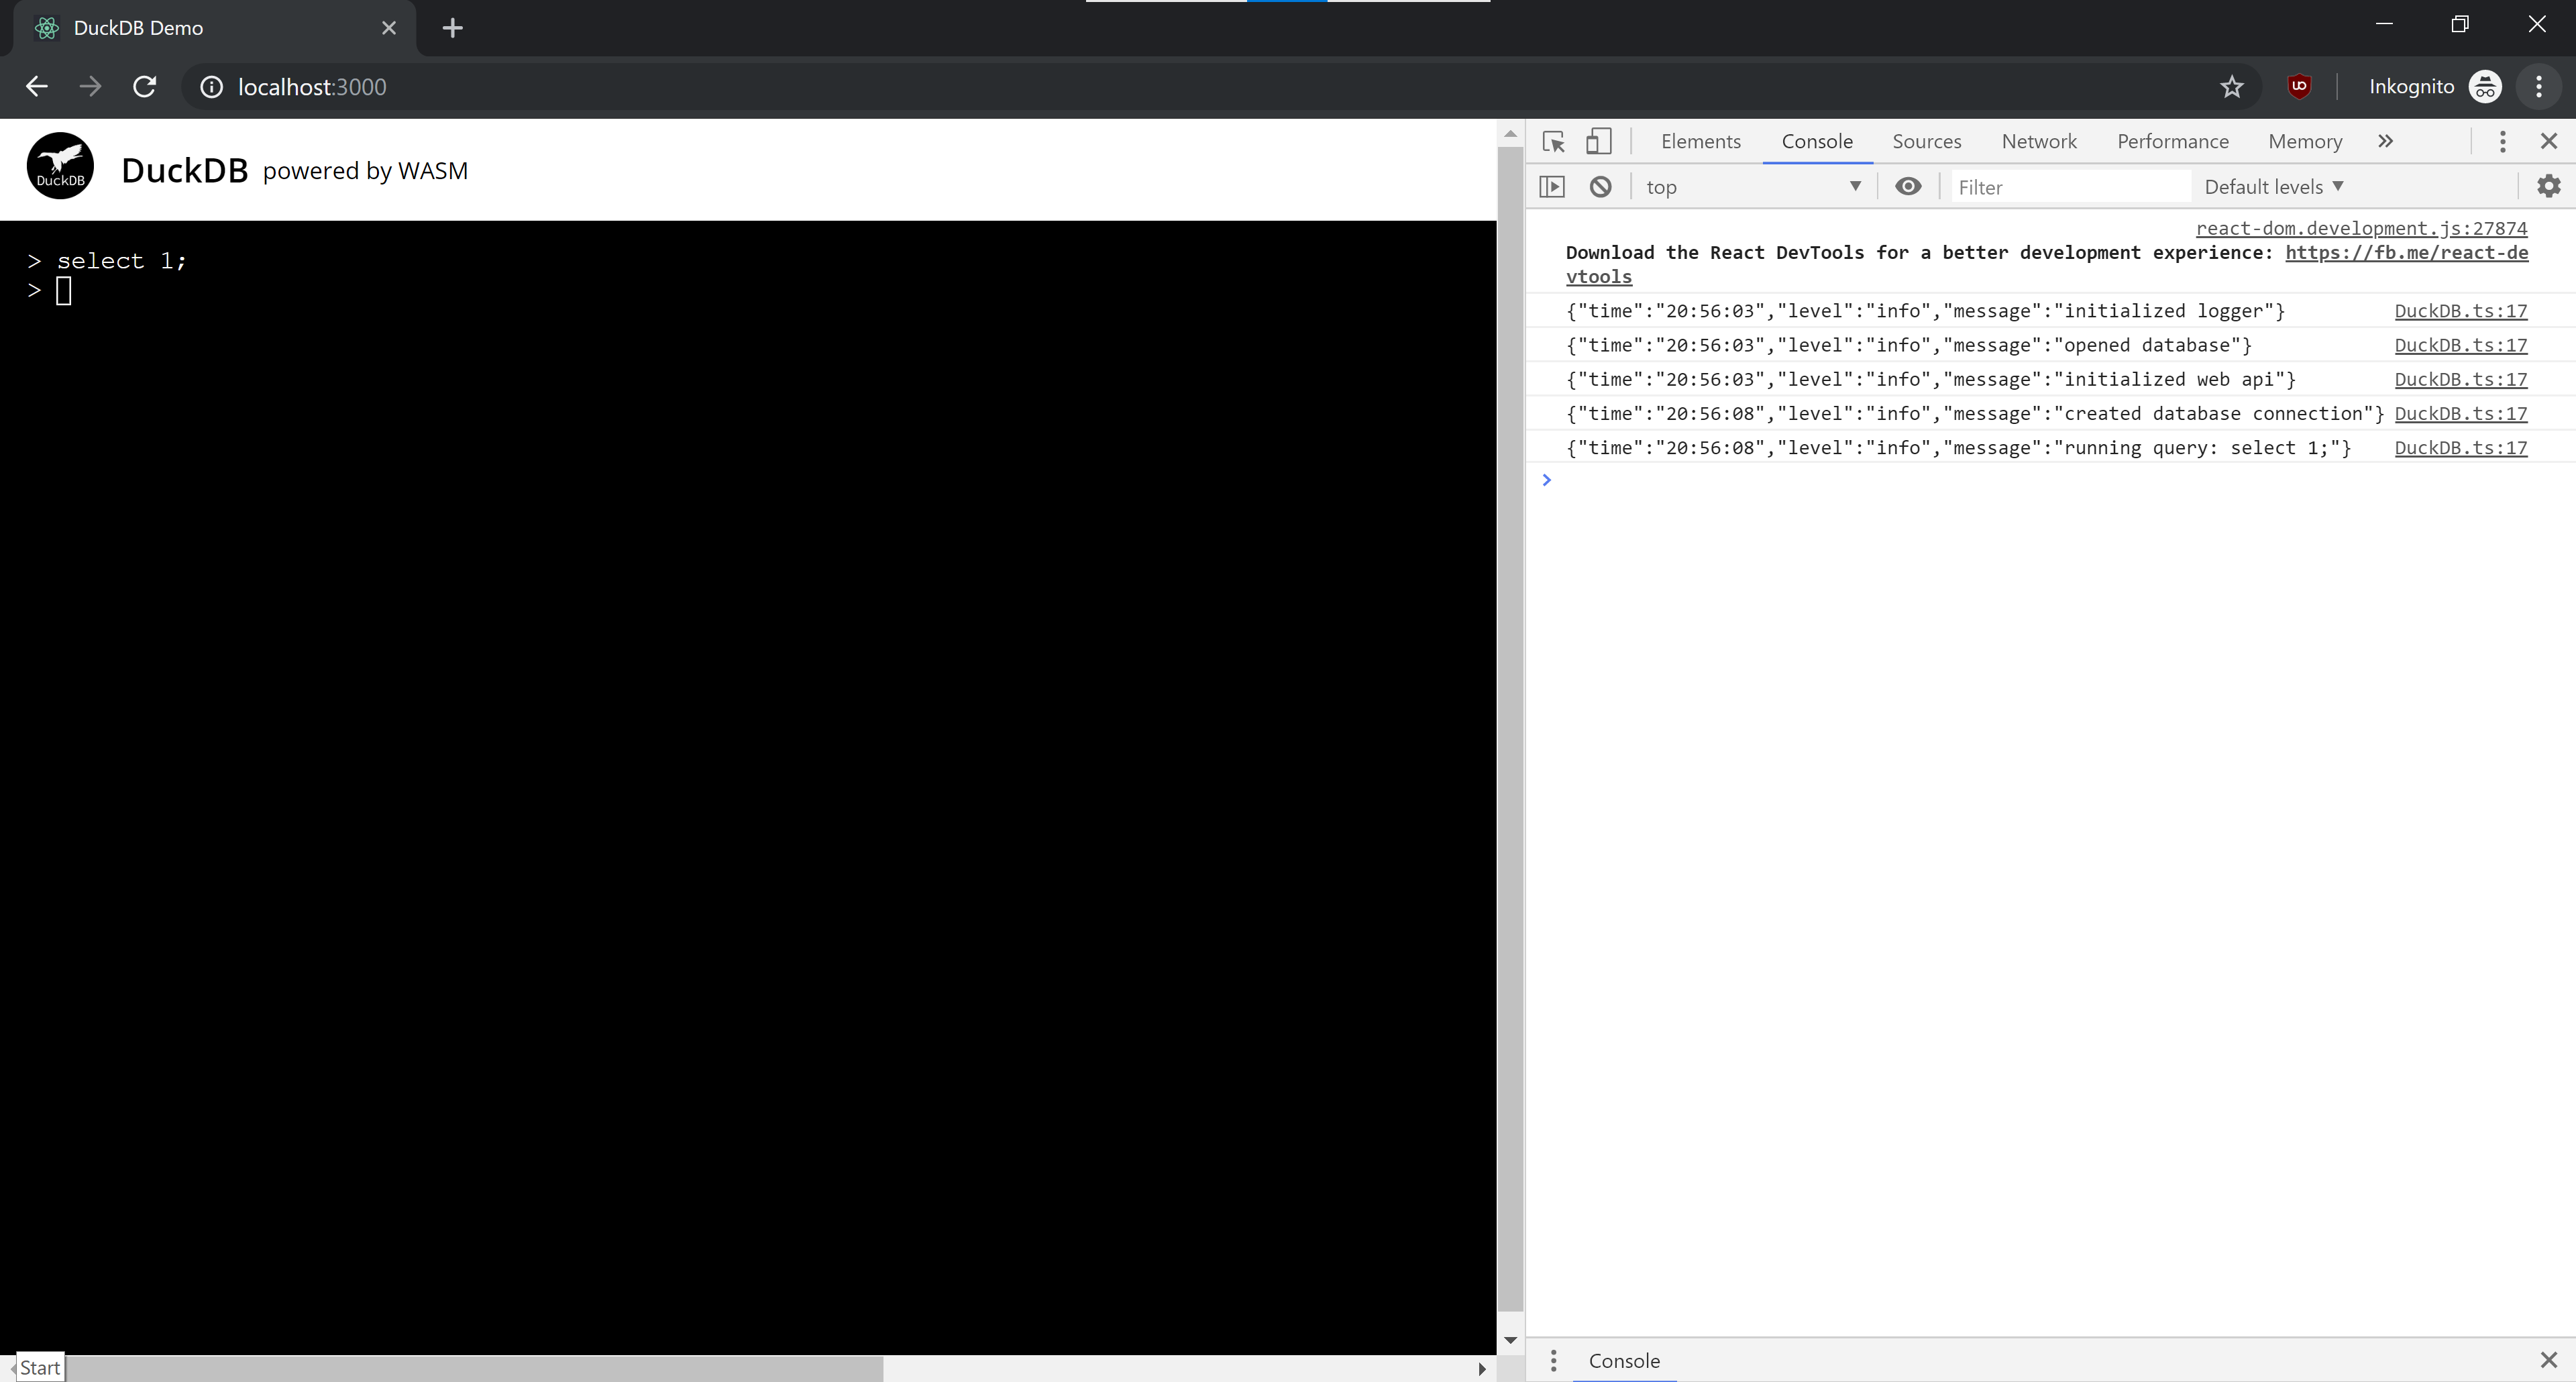The image size is (2576, 1382).
Task: Show the console sidebar panel
Action: 1552,187
